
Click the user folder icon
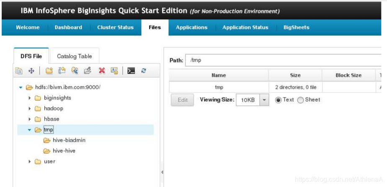38,161
